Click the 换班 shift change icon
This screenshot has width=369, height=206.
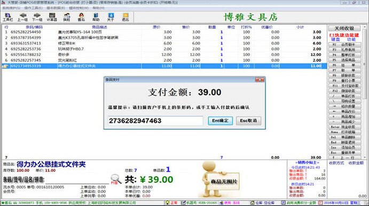coord(67,17)
